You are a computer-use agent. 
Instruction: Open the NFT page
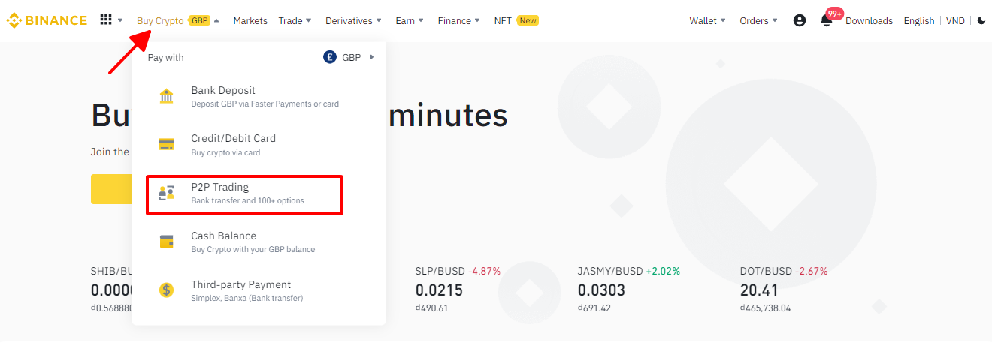[x=503, y=20]
